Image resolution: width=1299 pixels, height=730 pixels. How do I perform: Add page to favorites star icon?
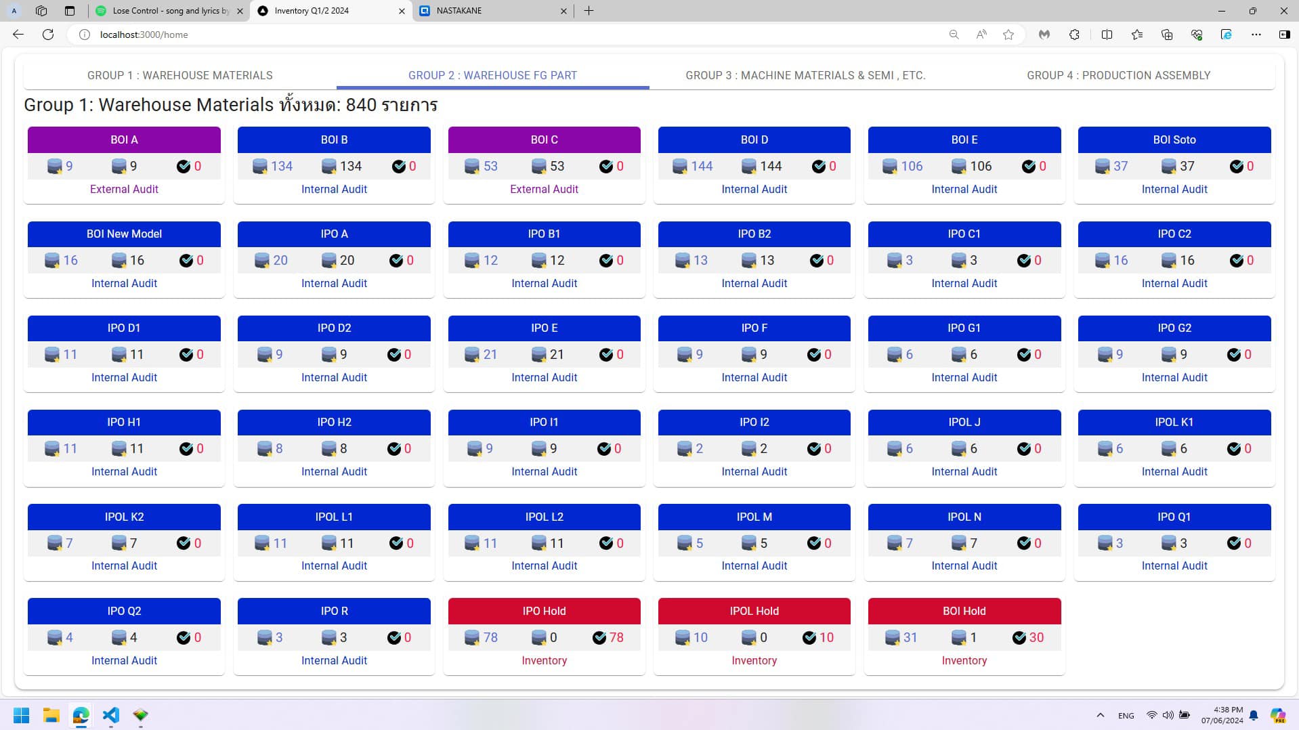[1008, 35]
